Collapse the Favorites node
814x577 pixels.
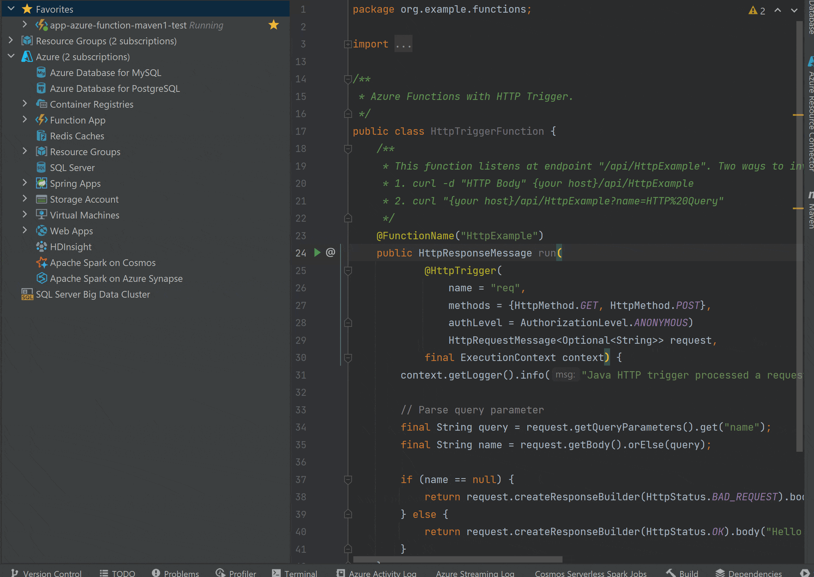point(11,8)
